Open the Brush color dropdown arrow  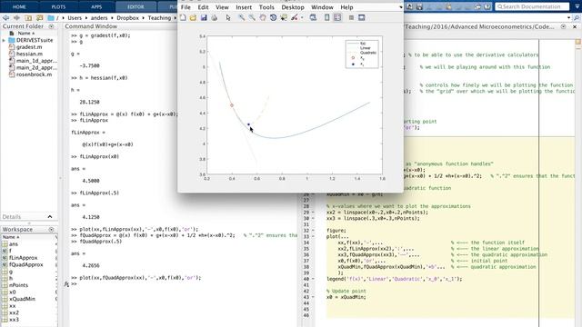[x=302, y=17]
